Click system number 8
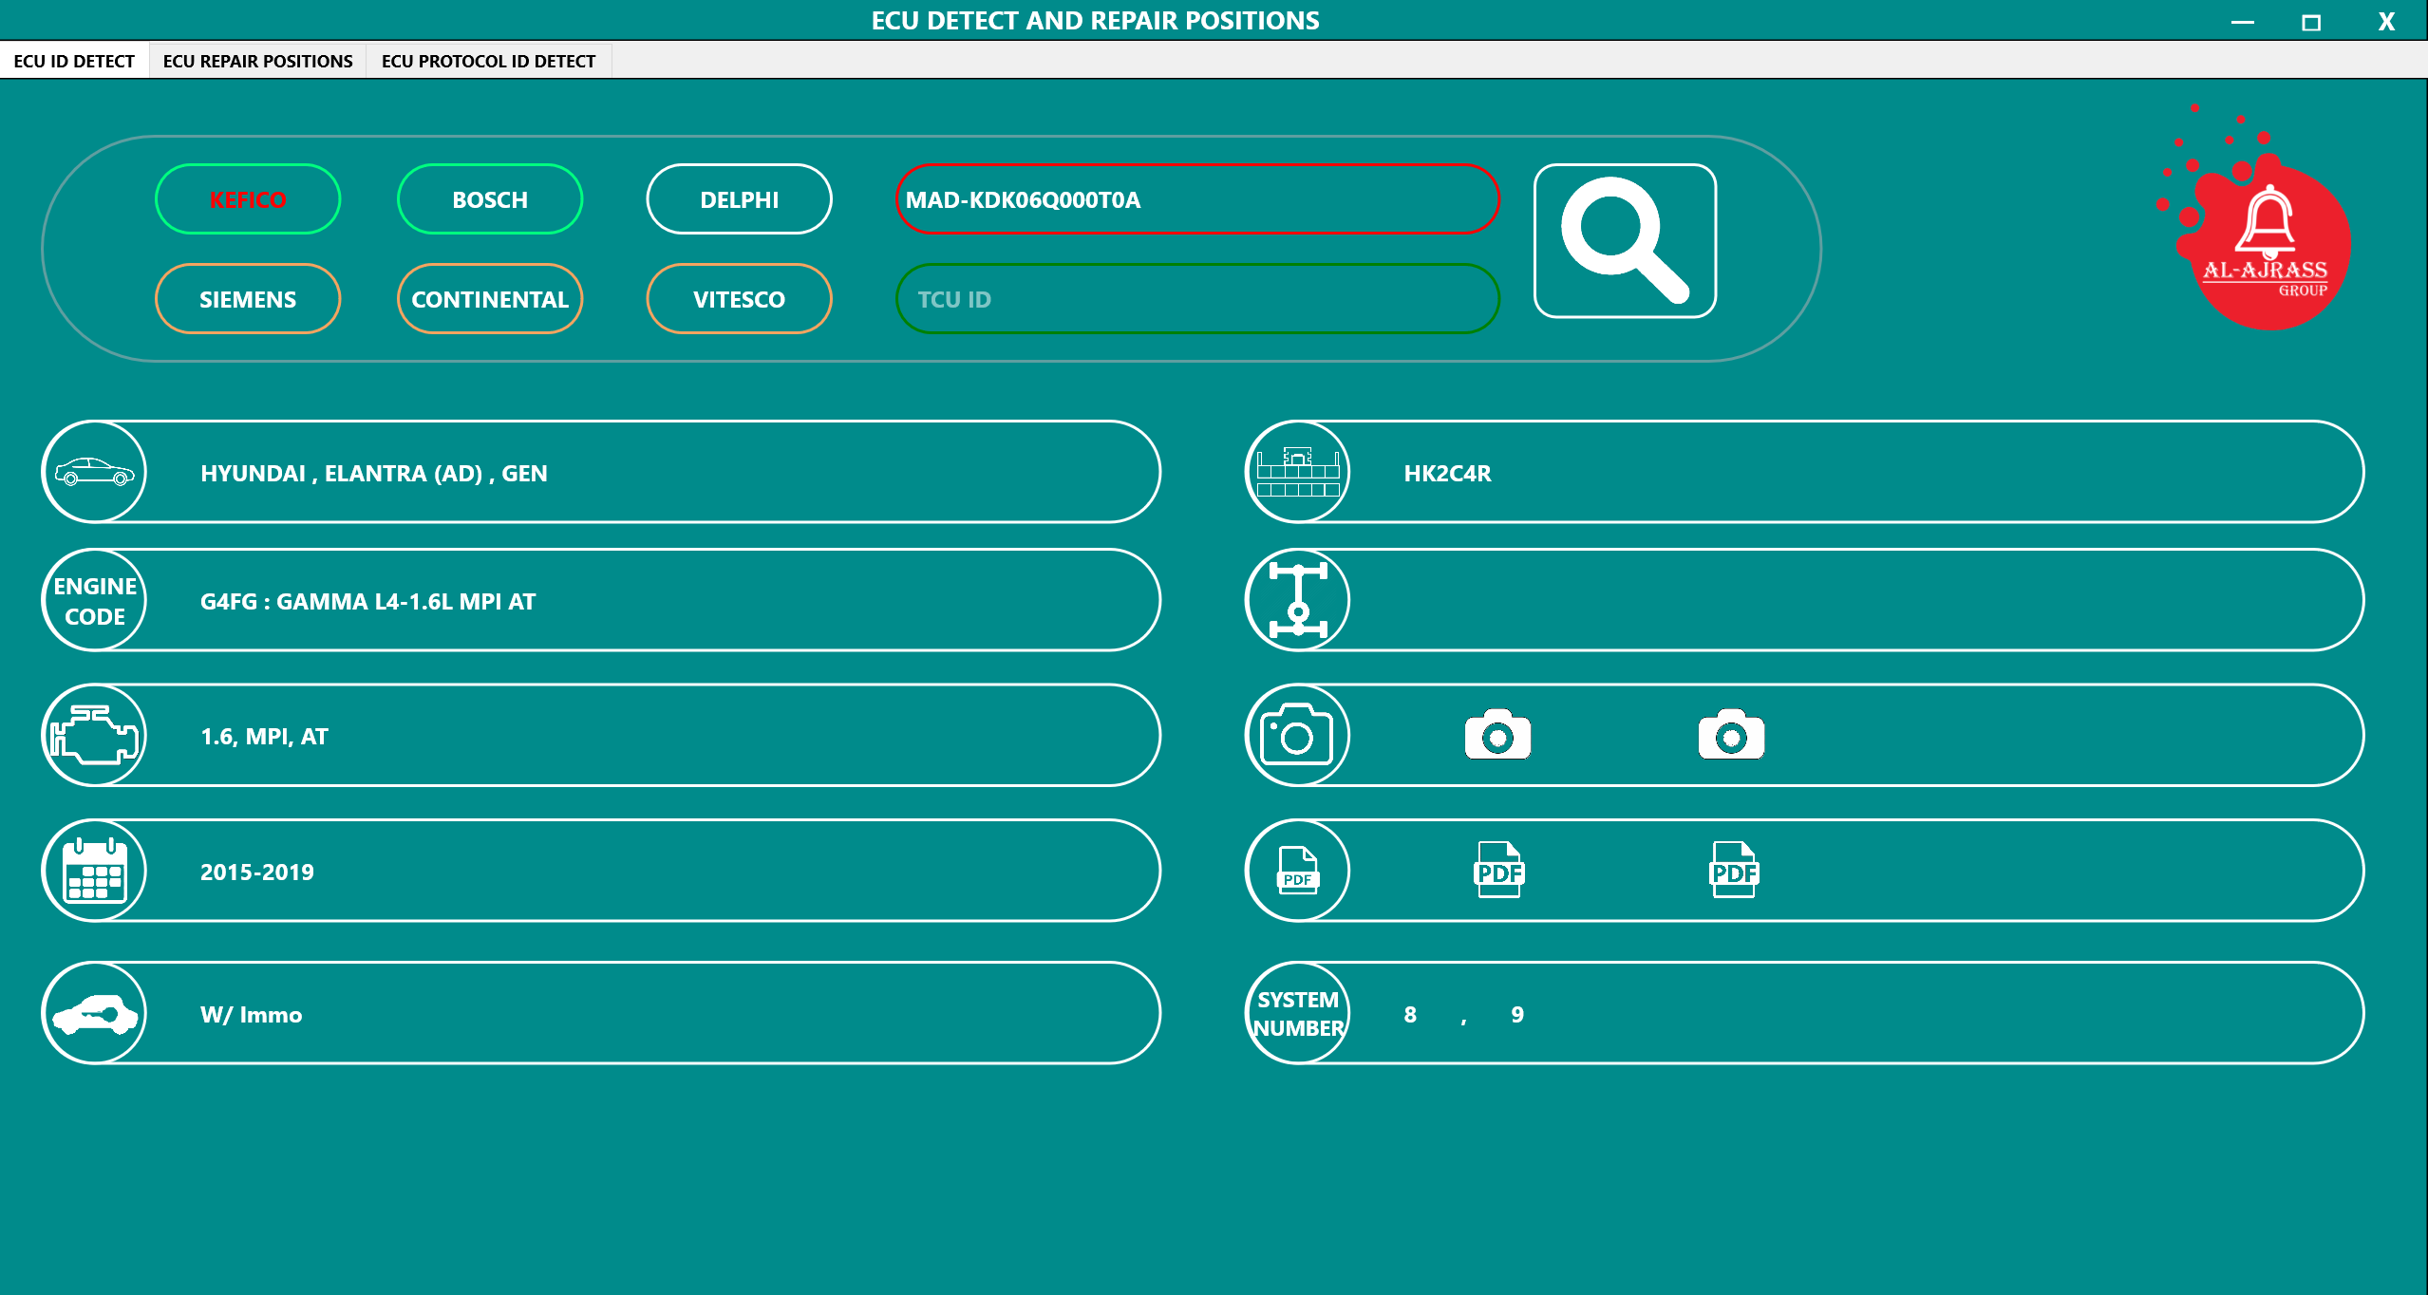 1410,1015
